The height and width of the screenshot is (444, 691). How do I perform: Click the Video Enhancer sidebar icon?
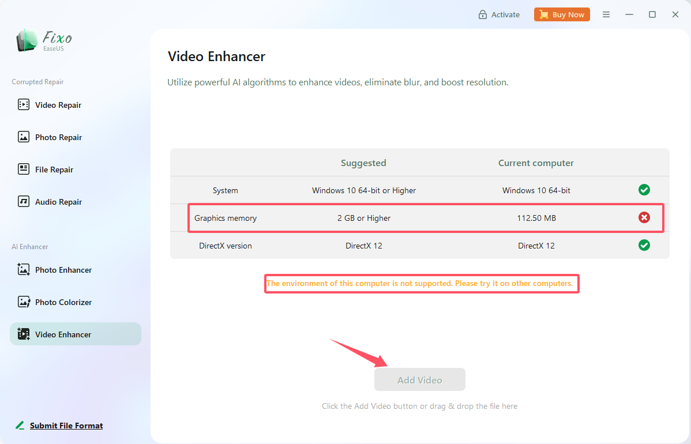[24, 334]
